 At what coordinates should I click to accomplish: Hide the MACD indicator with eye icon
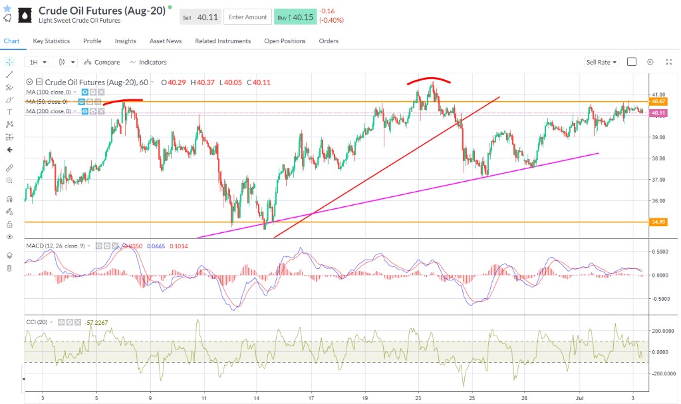click(x=100, y=246)
